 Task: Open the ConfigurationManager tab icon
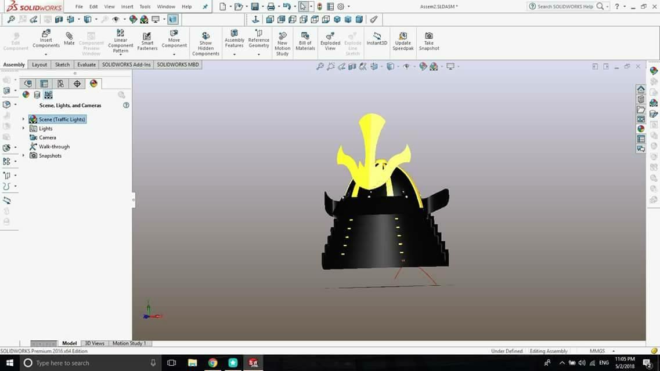[x=60, y=83]
